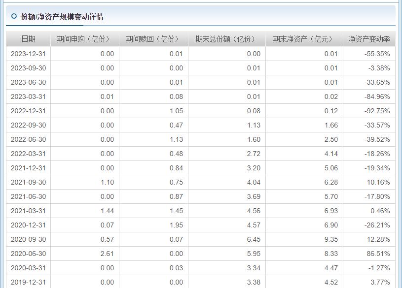Screen dimensions: 402x288
Task: Select the 期间赎回（亿份） column header
Action: [x=153, y=39]
